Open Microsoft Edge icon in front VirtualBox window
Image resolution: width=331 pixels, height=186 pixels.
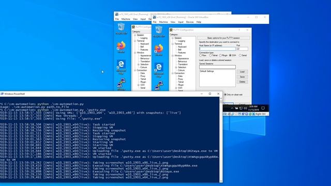pyautogui.click(x=159, y=70)
